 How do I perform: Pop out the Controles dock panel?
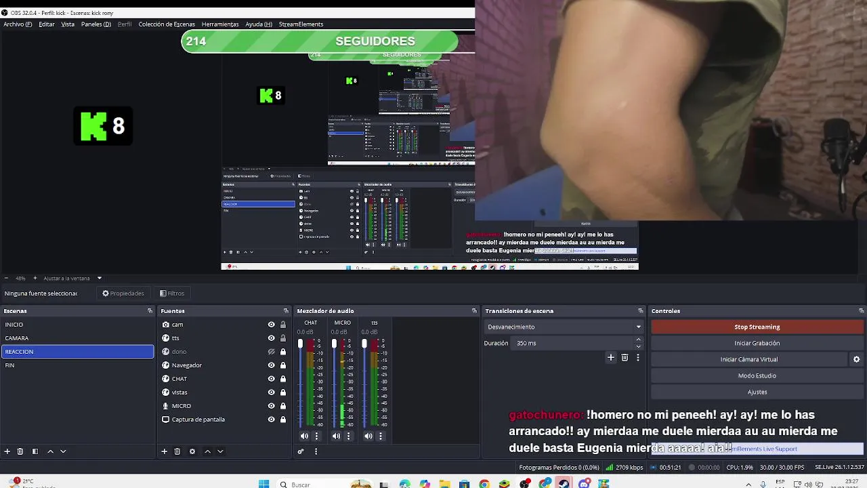[862, 311]
